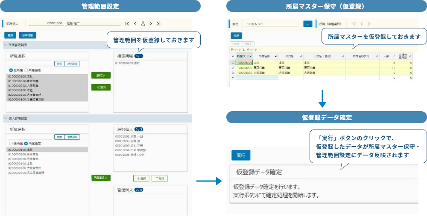
Task: Toggle pin icon on 所属名称(ｶﾅ) column header
Action: (377, 56)
